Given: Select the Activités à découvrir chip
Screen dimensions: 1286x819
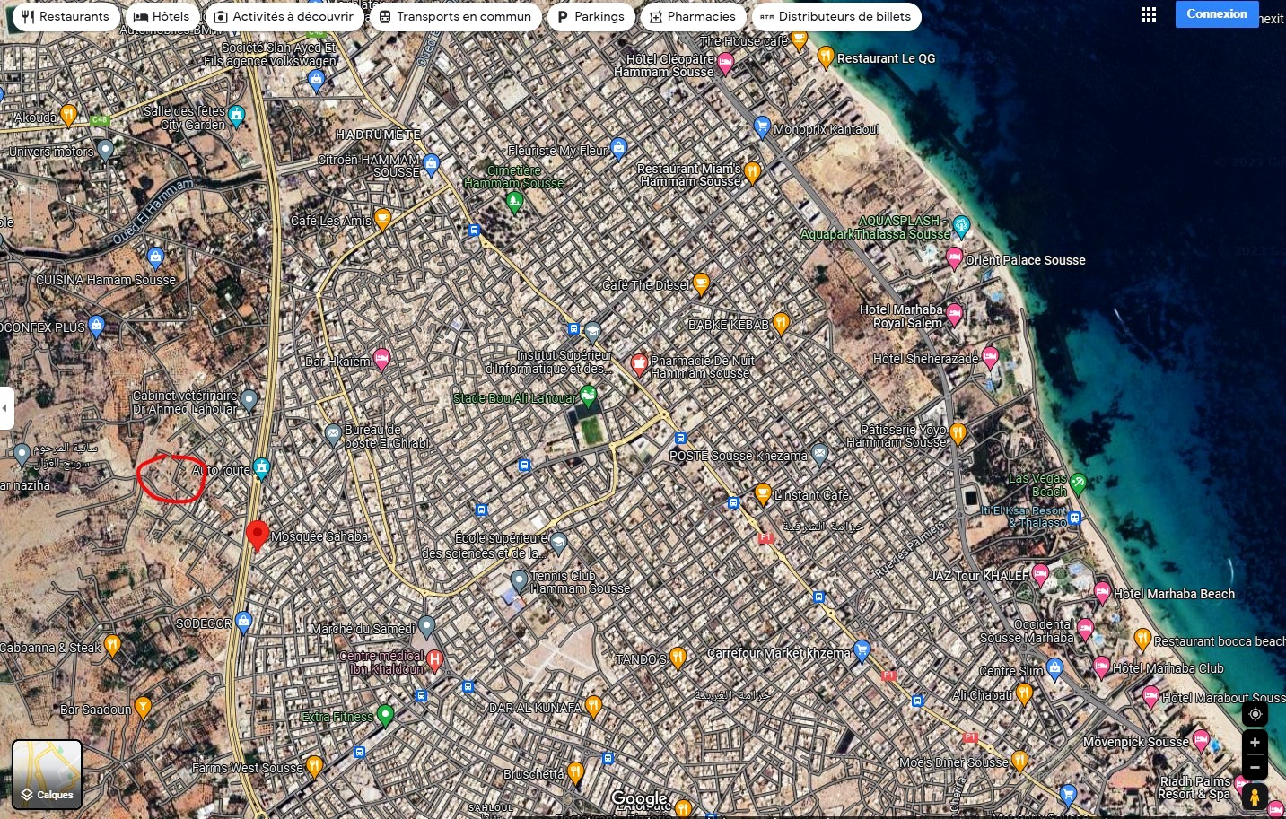Looking at the screenshot, I should point(284,16).
